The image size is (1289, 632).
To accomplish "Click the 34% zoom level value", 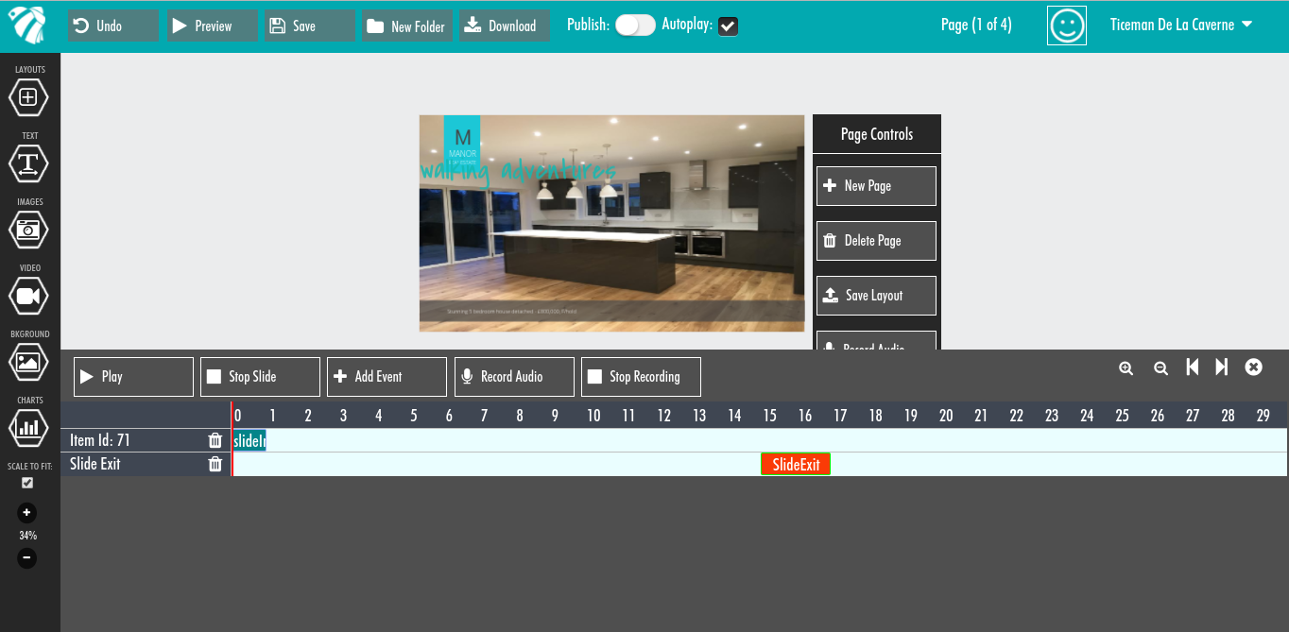I will (x=27, y=536).
